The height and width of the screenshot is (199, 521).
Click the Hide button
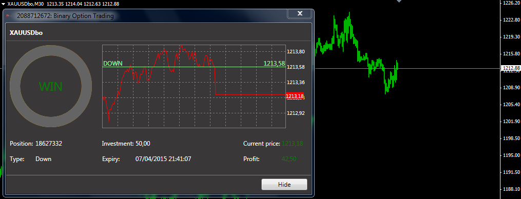tap(284, 184)
